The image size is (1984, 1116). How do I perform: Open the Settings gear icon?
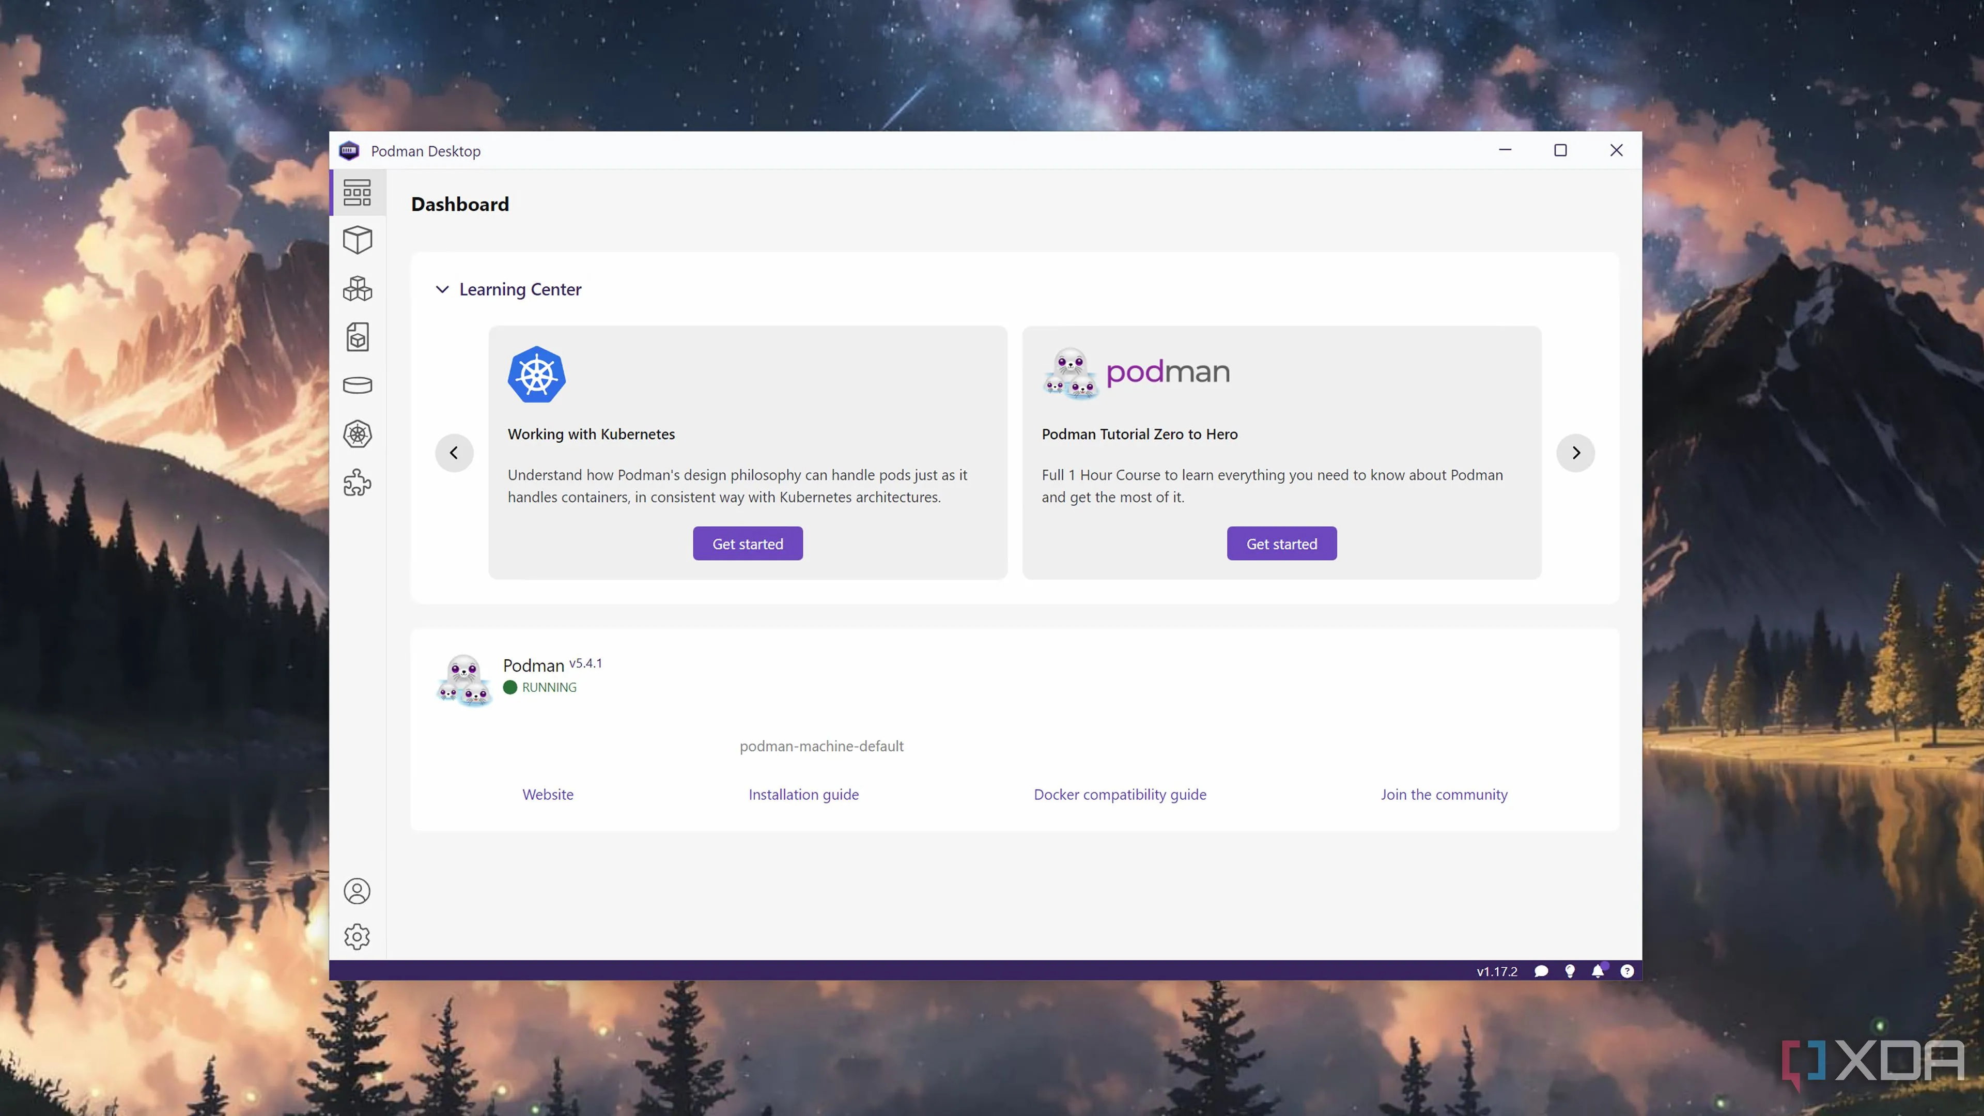pyautogui.click(x=357, y=937)
